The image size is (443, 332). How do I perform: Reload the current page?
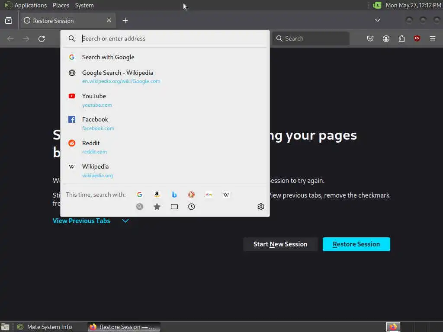tap(42, 38)
